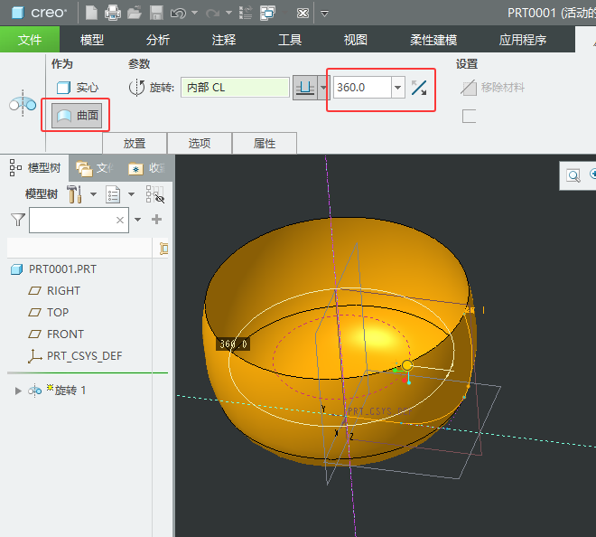This screenshot has width=596, height=537.
Task: Select the FRONT datum plane in tree
Action: [x=65, y=334]
